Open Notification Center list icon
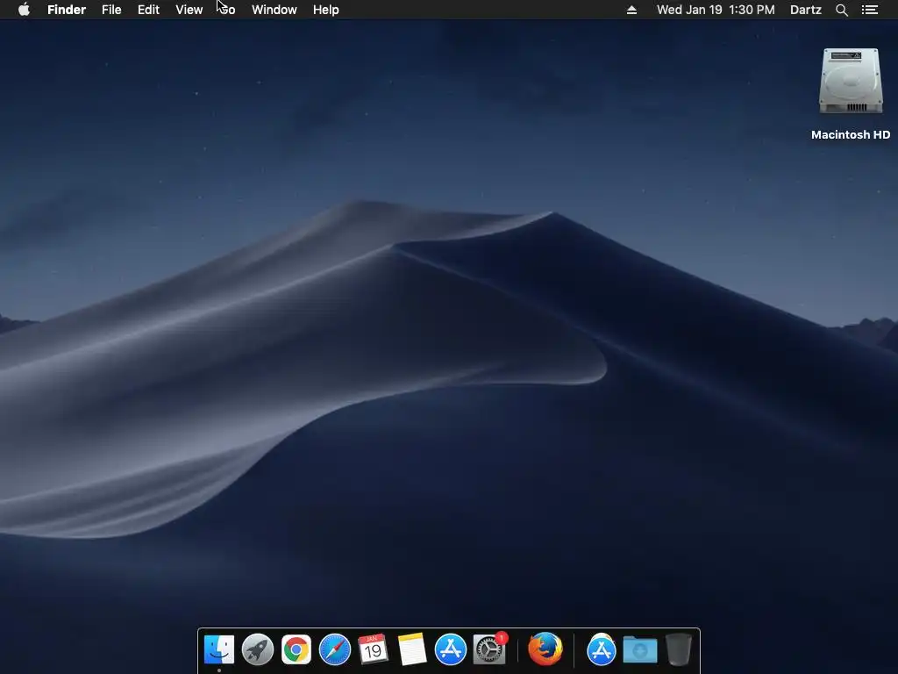Image resolution: width=898 pixels, height=674 pixels. click(870, 10)
